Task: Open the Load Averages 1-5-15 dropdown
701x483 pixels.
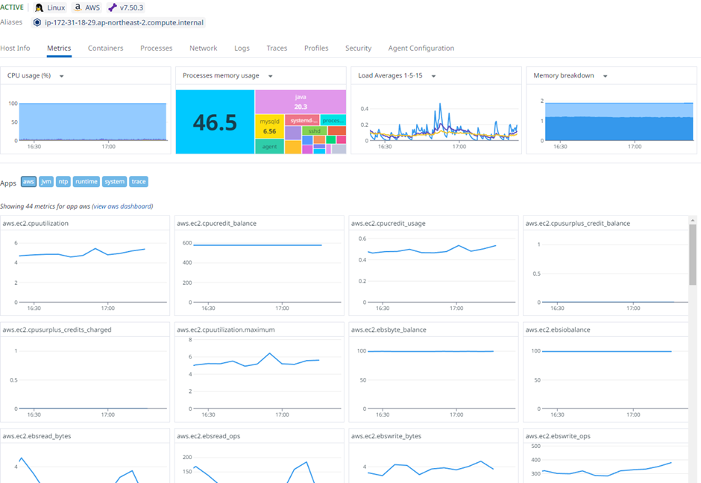Action: (434, 77)
